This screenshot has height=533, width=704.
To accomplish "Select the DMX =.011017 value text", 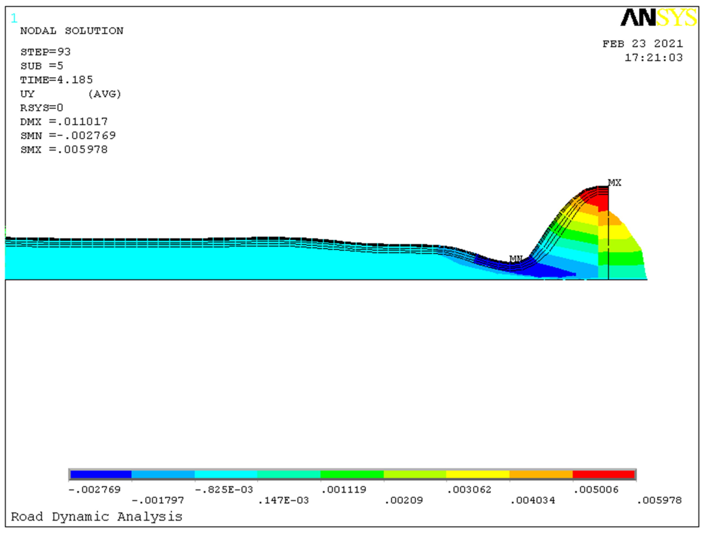I will click(64, 121).
